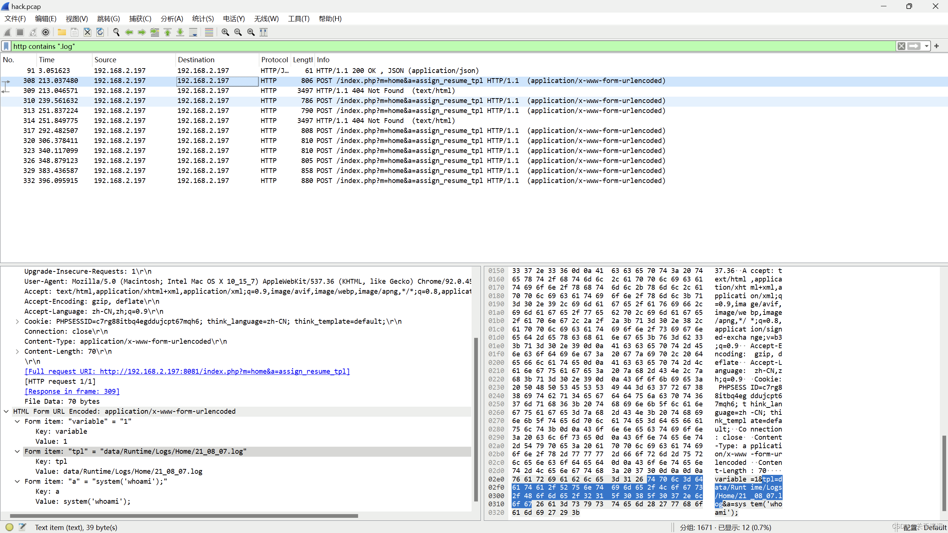Click the start capture shark fin icon
The image size is (948, 533).
click(x=7, y=32)
